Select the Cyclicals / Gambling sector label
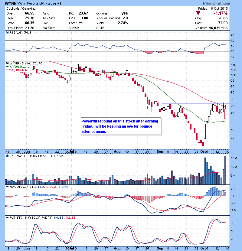This screenshot has width=242, height=251. point(21,8)
